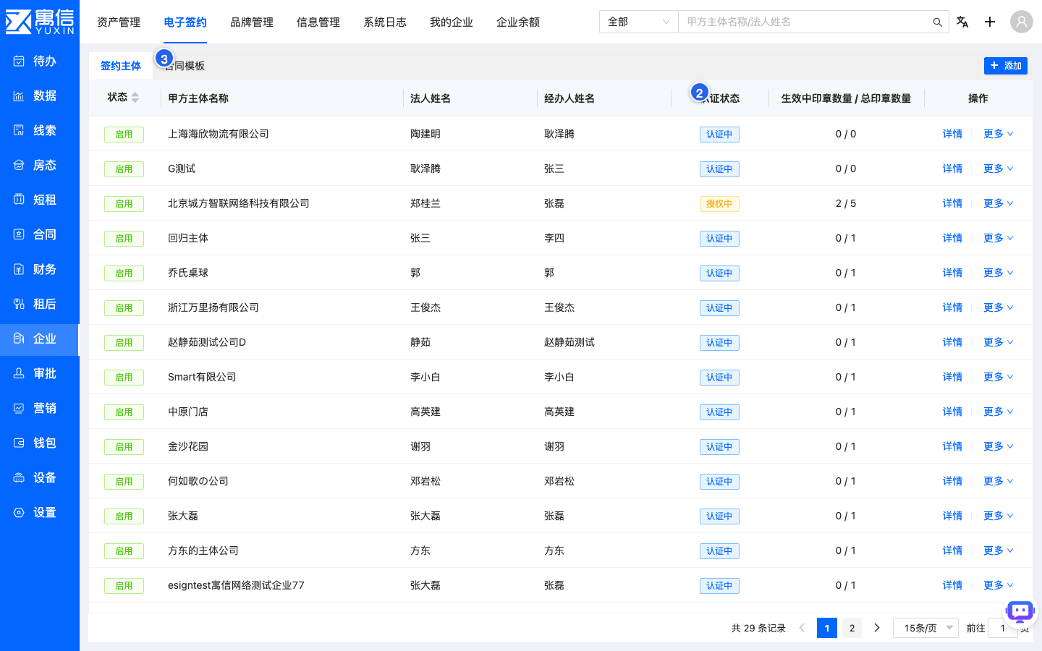Click the 授权中 status tag

click(719, 204)
